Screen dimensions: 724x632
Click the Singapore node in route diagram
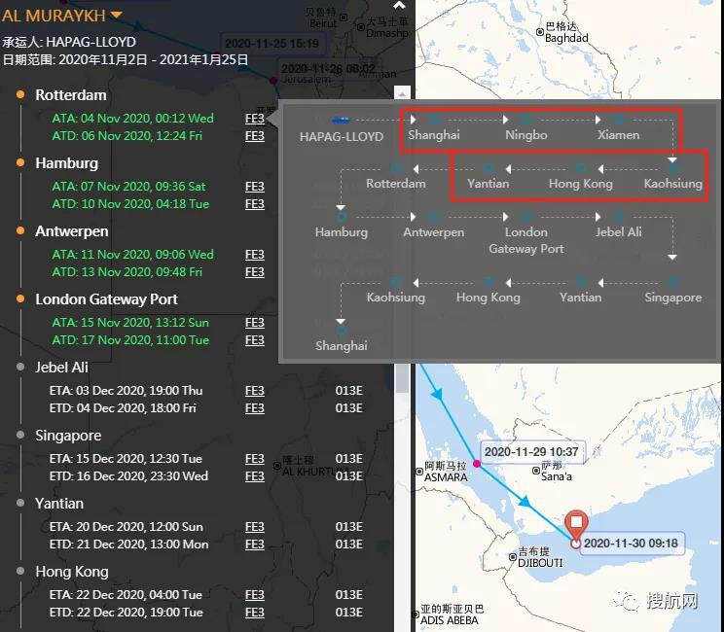pyautogui.click(x=672, y=282)
